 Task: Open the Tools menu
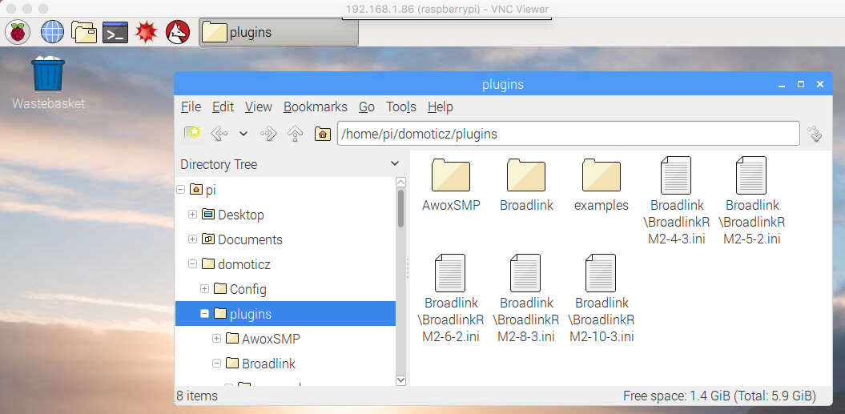[401, 107]
